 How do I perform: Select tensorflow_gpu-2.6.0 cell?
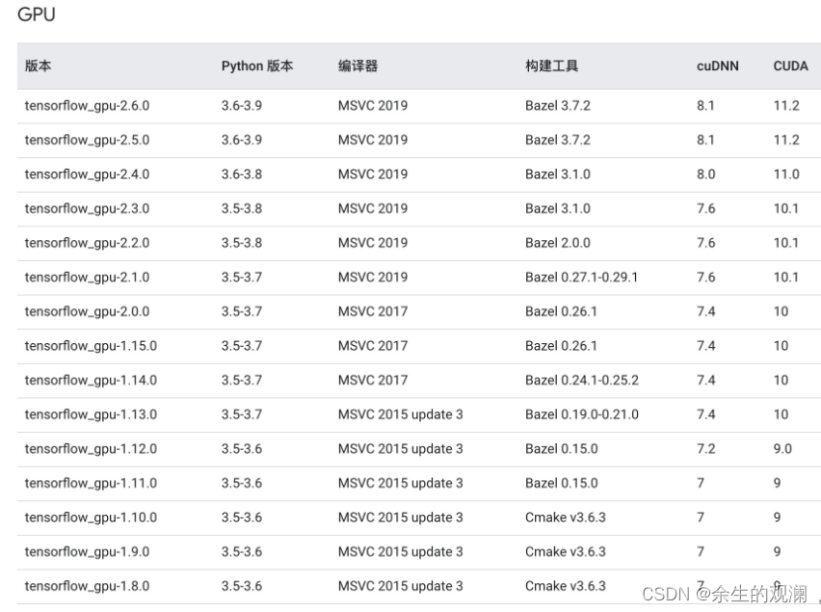click(87, 106)
